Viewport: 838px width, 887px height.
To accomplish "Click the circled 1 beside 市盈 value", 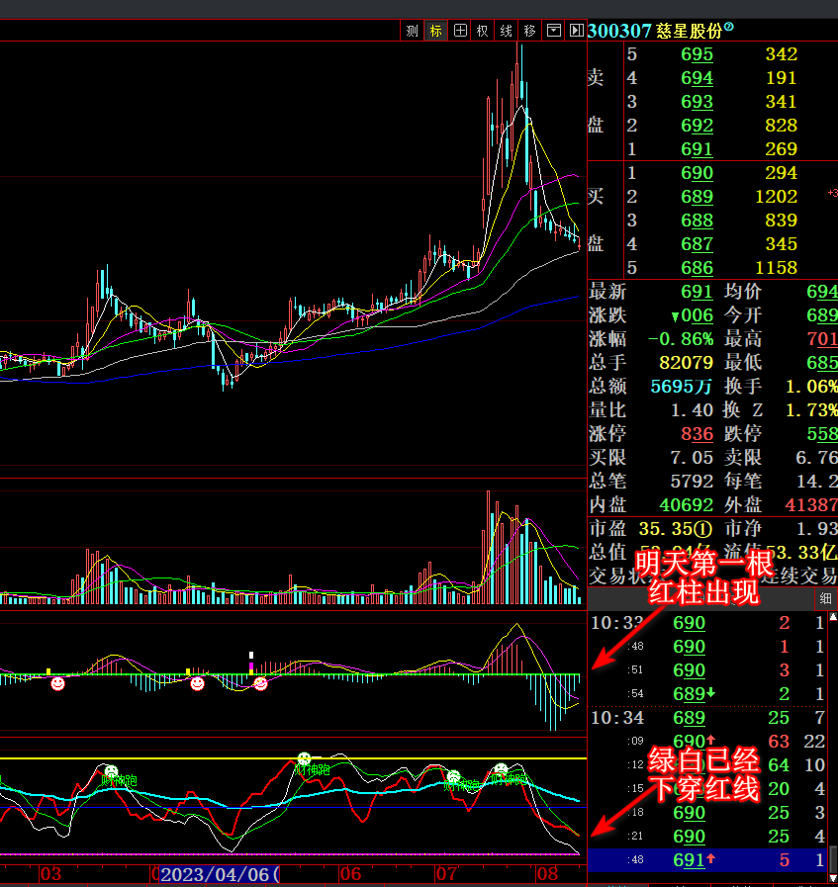I will pyautogui.click(x=703, y=529).
